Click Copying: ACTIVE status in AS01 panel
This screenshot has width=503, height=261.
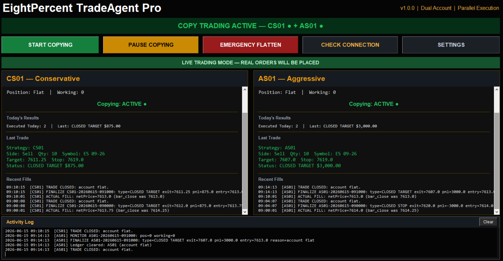pos(374,104)
